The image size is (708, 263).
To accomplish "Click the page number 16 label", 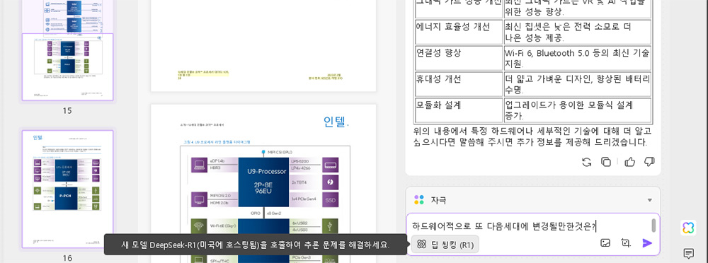I will coord(67,258).
